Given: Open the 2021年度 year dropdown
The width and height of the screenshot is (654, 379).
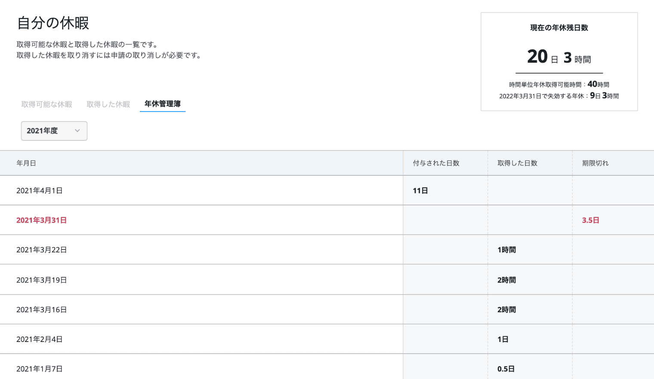Looking at the screenshot, I should click(54, 131).
